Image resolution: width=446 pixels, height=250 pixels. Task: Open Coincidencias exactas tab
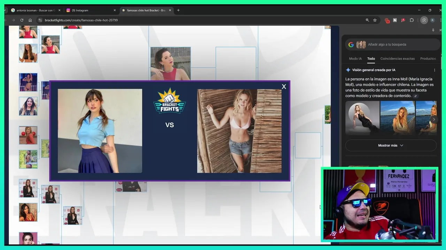(398, 59)
